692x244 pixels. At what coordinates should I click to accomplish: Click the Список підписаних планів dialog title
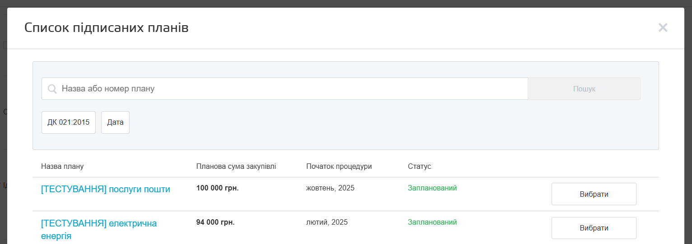(106, 28)
